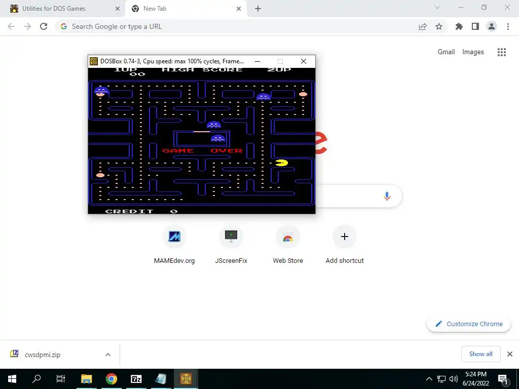519x389 pixels.
Task: Click the yellow Pac-Man character in DOSBox
Action: pyautogui.click(x=282, y=163)
